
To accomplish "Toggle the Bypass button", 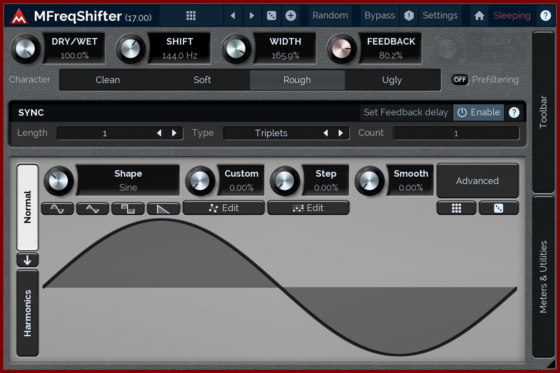I will pyautogui.click(x=379, y=16).
